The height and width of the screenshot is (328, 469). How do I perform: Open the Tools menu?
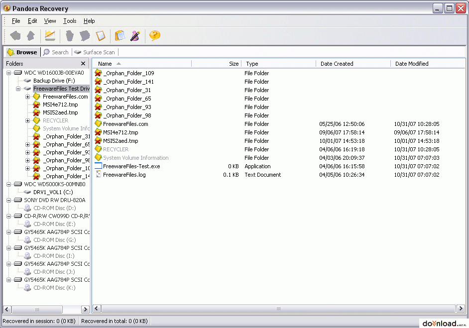[70, 21]
